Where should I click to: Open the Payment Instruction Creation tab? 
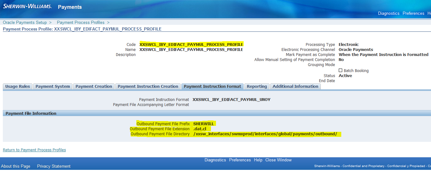148,87
